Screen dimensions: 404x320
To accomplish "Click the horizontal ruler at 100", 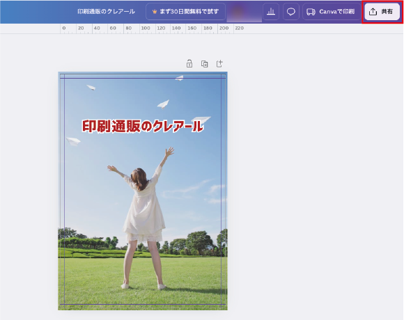I will coord(146,29).
